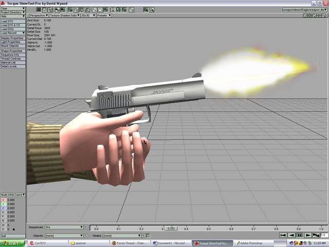The image size is (329, 247).
Task: Click the play forward arrow button
Action: click(x=307, y=235)
